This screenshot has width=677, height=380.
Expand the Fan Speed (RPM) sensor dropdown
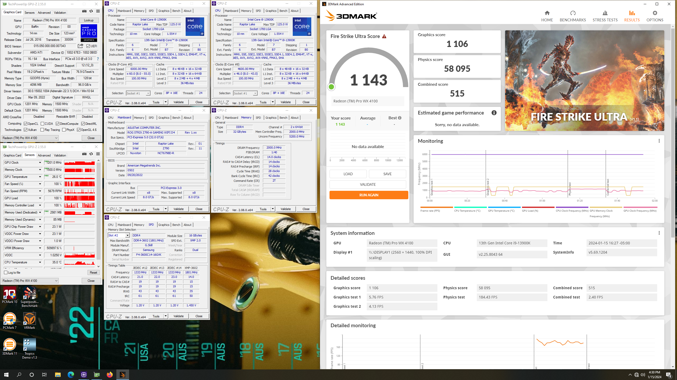(x=40, y=191)
